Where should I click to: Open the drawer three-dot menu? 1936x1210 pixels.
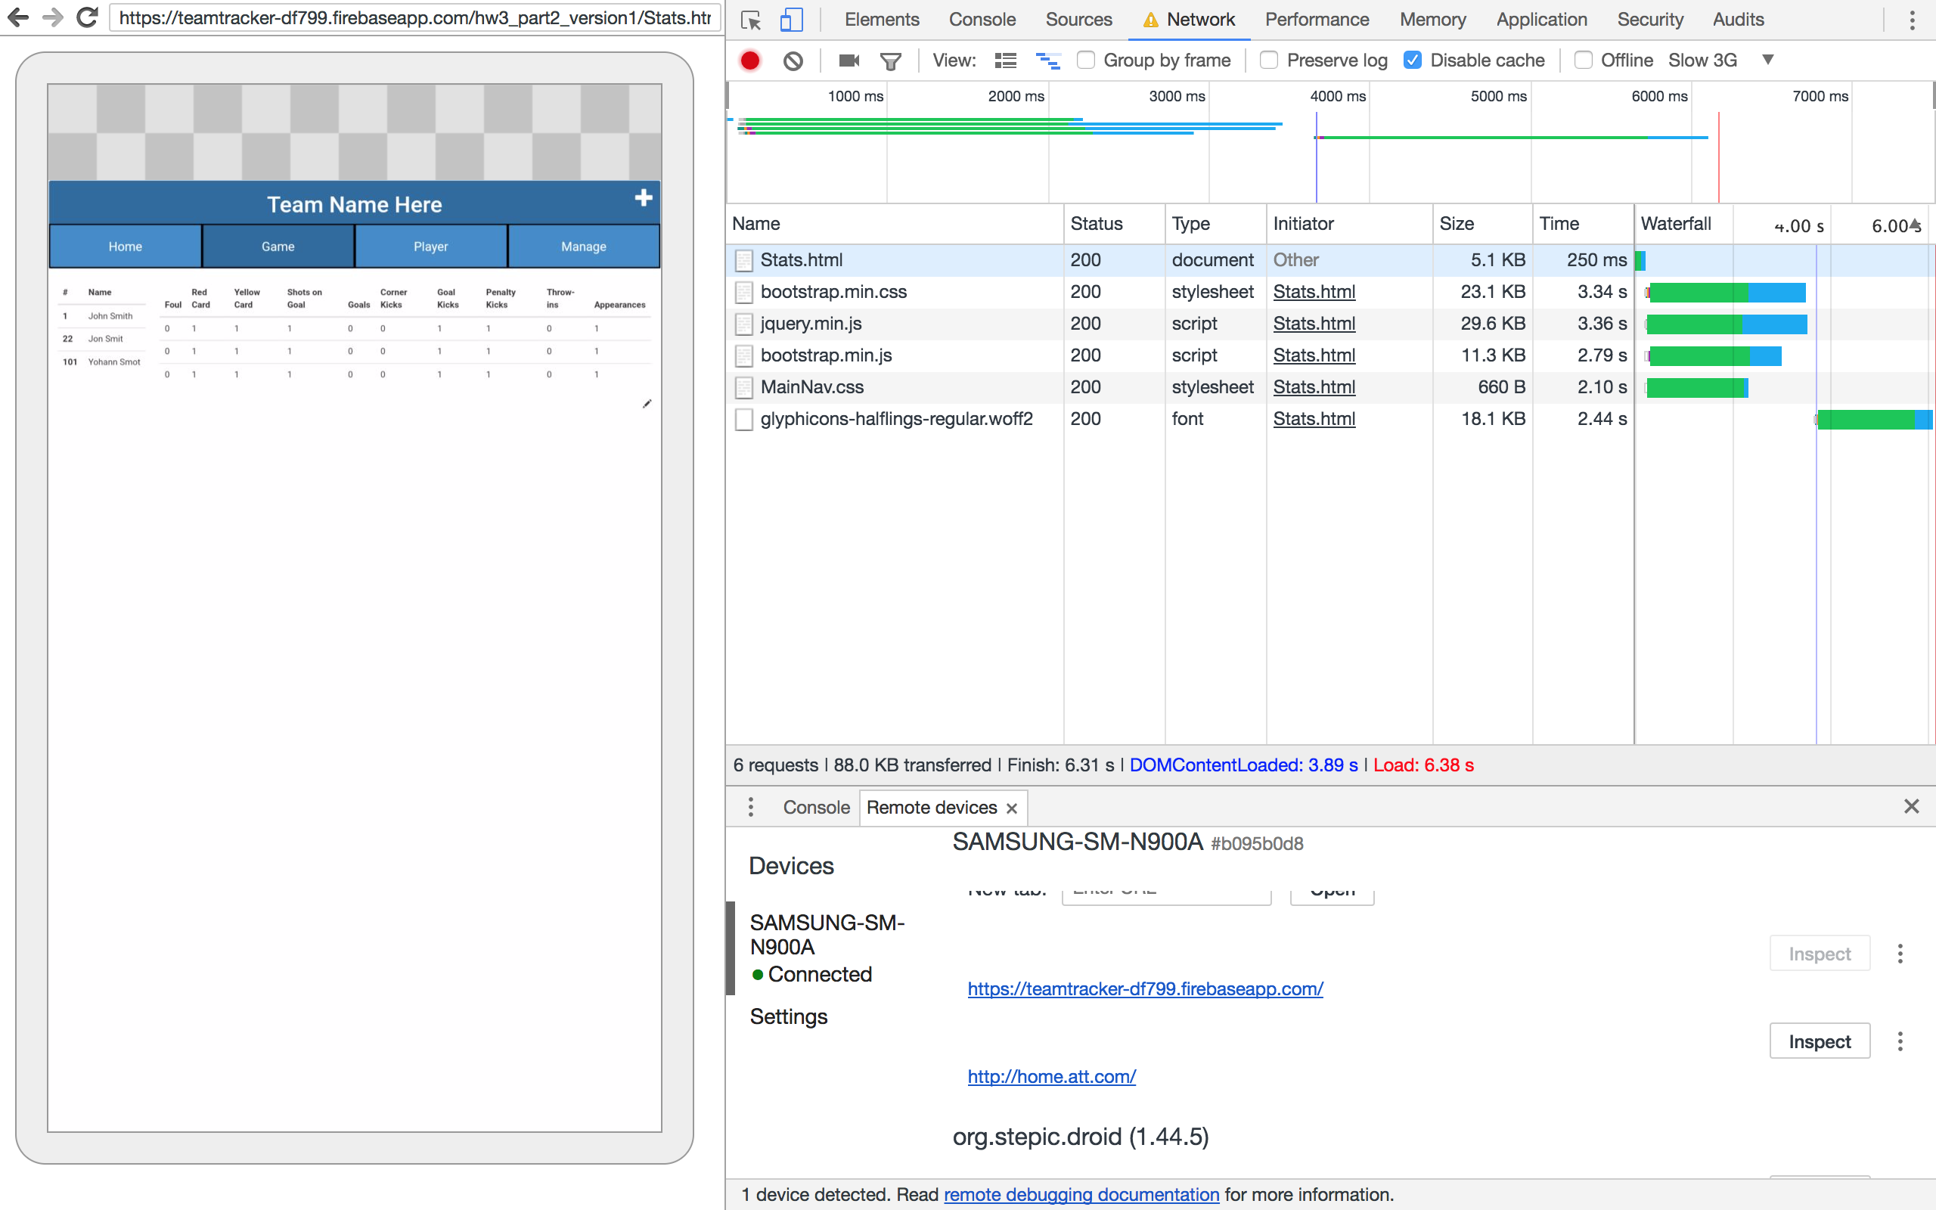750,807
